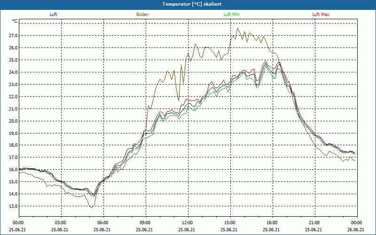
Task: Click the 22,0 y-axis value
Action: point(13,97)
